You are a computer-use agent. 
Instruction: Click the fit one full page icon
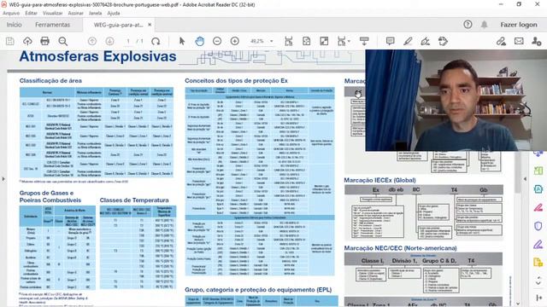coord(306,41)
